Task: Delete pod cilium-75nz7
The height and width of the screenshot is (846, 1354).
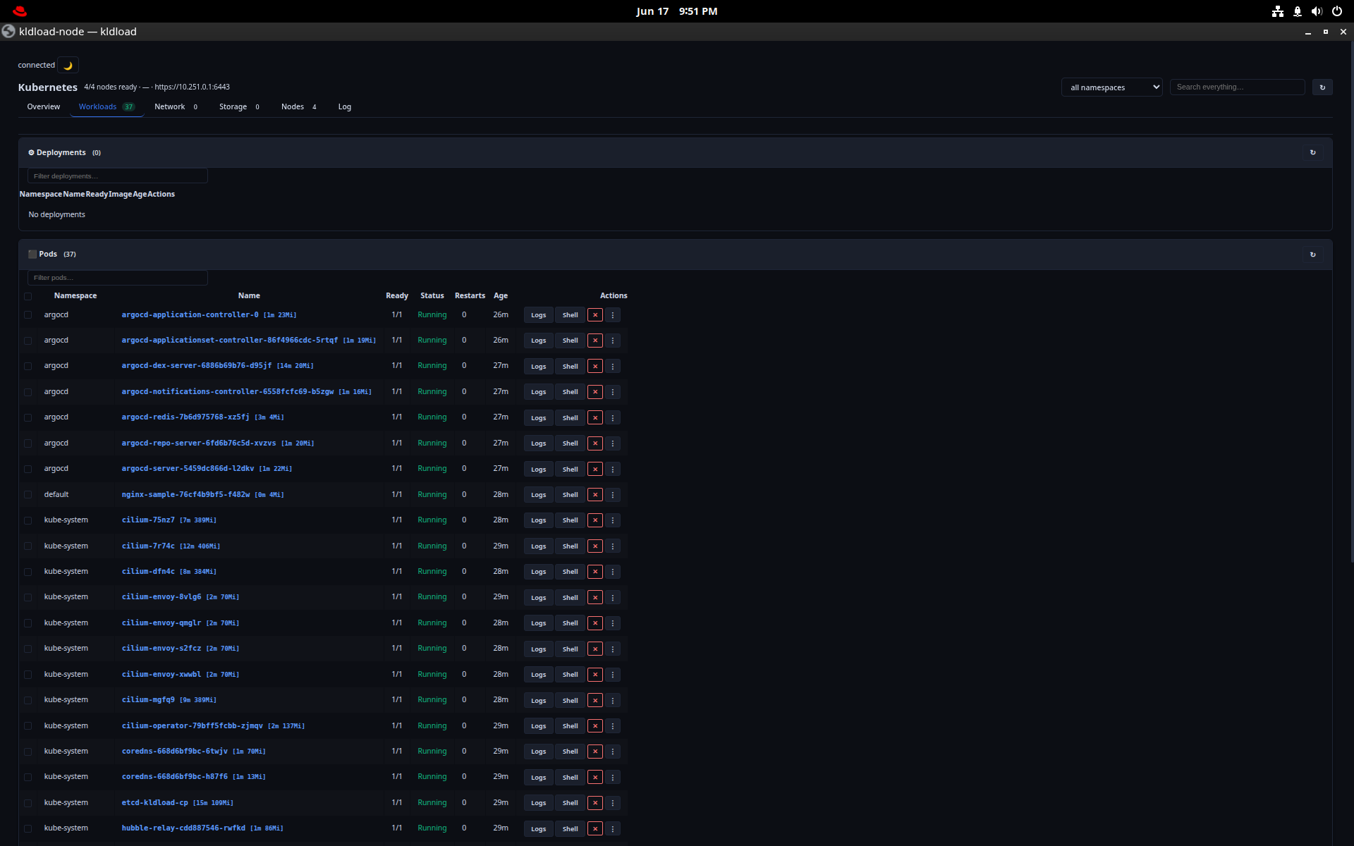Action: point(595,520)
